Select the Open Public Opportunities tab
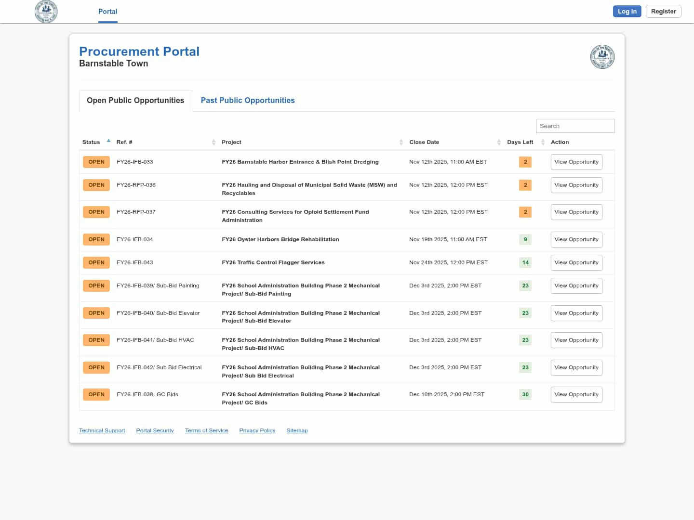The width and height of the screenshot is (694, 520). [x=135, y=100]
